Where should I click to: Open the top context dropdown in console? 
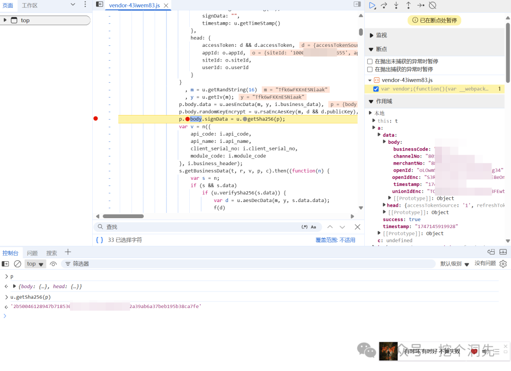point(35,264)
